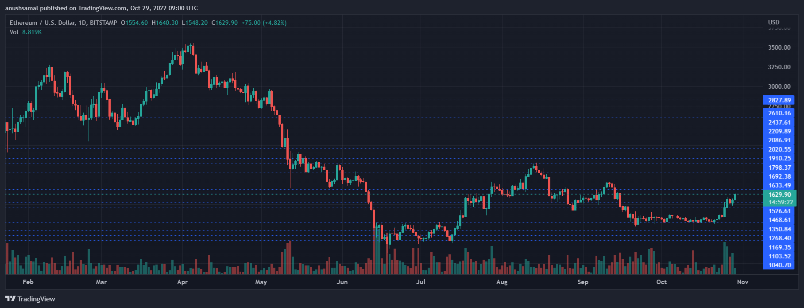This screenshot has width=804, height=308.
Task: Select the 1040.70 price level label
Action: pyautogui.click(x=779, y=265)
